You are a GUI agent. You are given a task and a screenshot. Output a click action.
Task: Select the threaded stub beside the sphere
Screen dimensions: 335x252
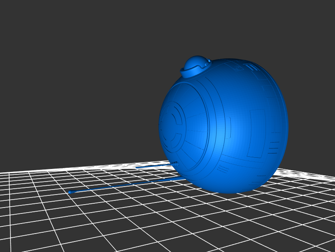pyautogui.click(x=175, y=164)
